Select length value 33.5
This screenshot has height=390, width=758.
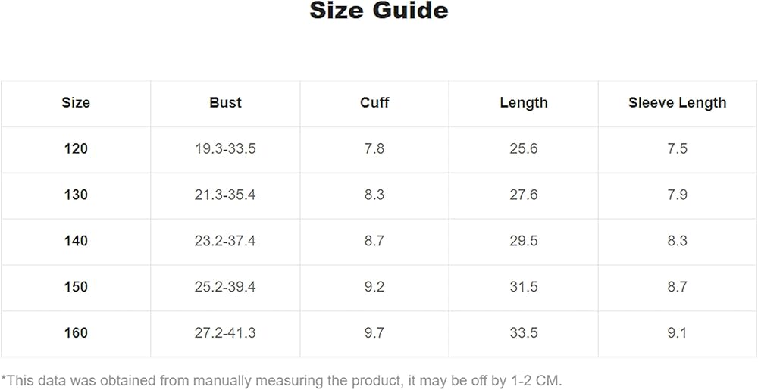tap(524, 333)
